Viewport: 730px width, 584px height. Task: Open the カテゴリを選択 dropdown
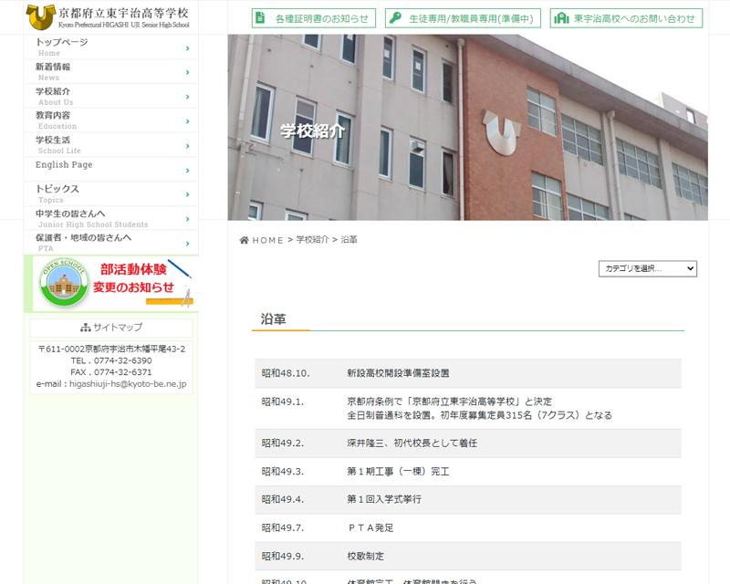point(647,268)
